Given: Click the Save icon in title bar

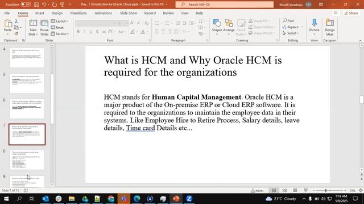Looking at the screenshot, I should coord(36,5).
